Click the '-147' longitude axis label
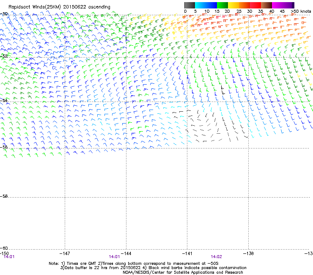313x275 pixels. tap(65, 253)
